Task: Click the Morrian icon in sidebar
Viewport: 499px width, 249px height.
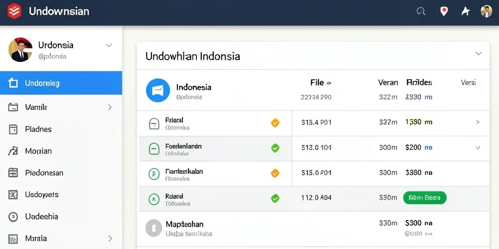Action: (x=13, y=151)
